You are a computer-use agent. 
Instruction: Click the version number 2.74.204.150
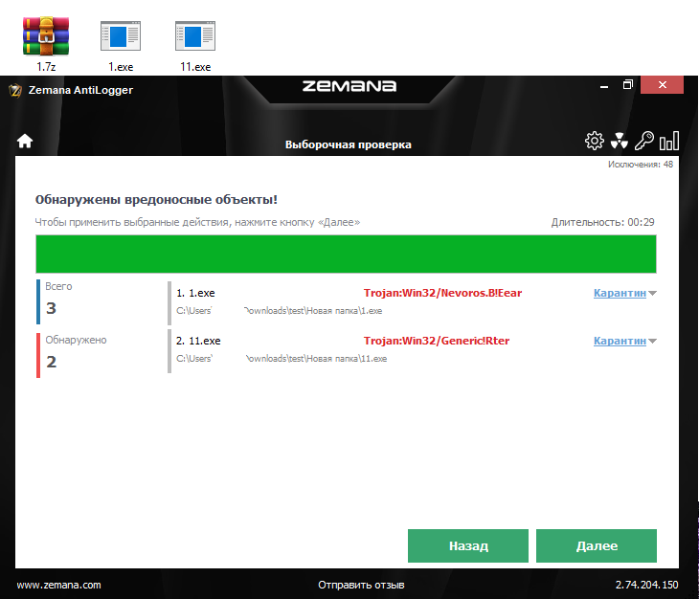tap(647, 585)
